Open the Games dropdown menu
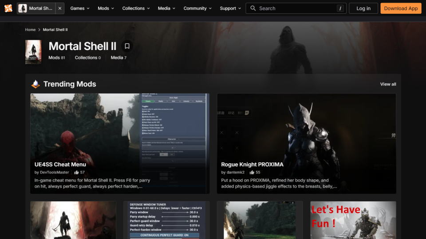 tap(79, 8)
